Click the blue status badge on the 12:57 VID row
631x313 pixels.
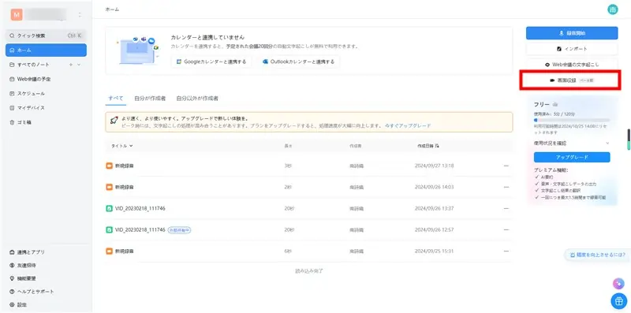[x=180, y=229]
